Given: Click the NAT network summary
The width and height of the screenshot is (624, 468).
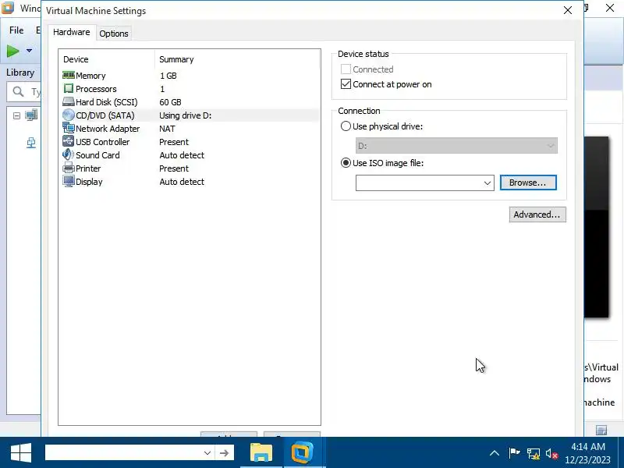Looking at the screenshot, I should click(x=167, y=129).
